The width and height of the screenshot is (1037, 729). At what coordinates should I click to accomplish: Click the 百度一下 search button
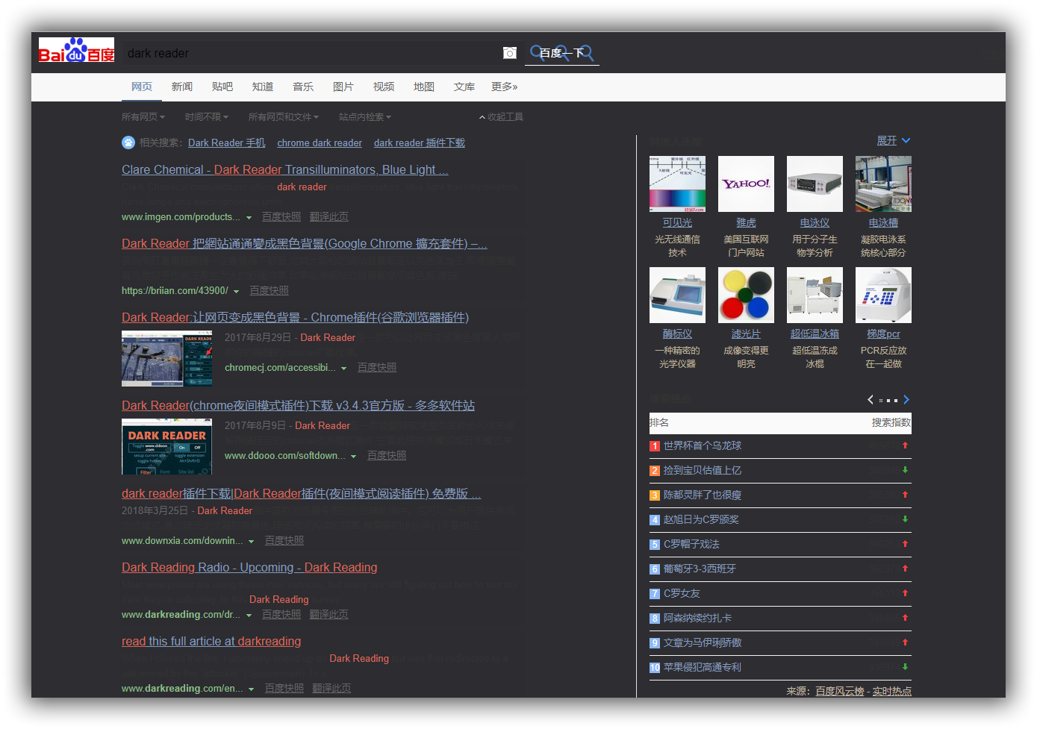[562, 53]
